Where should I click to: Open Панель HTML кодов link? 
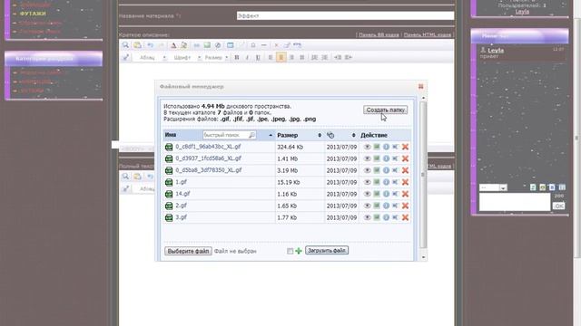click(x=428, y=34)
